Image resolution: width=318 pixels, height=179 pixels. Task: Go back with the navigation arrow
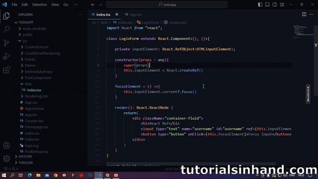coord(93,4)
